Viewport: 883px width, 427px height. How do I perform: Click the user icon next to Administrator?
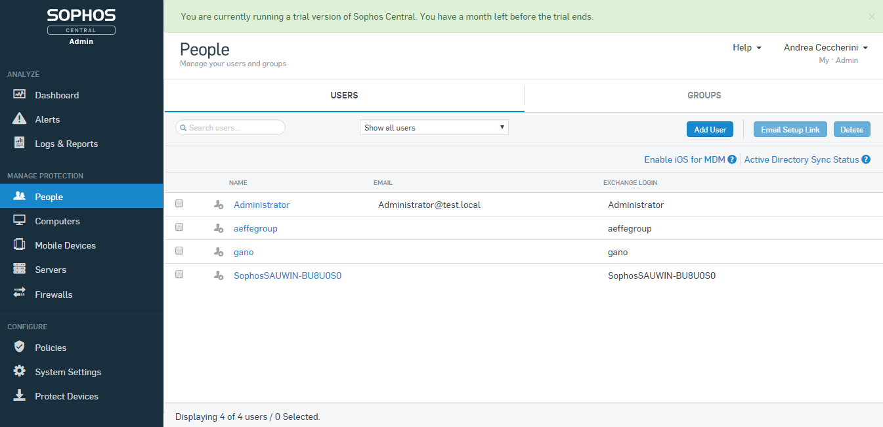pos(219,205)
